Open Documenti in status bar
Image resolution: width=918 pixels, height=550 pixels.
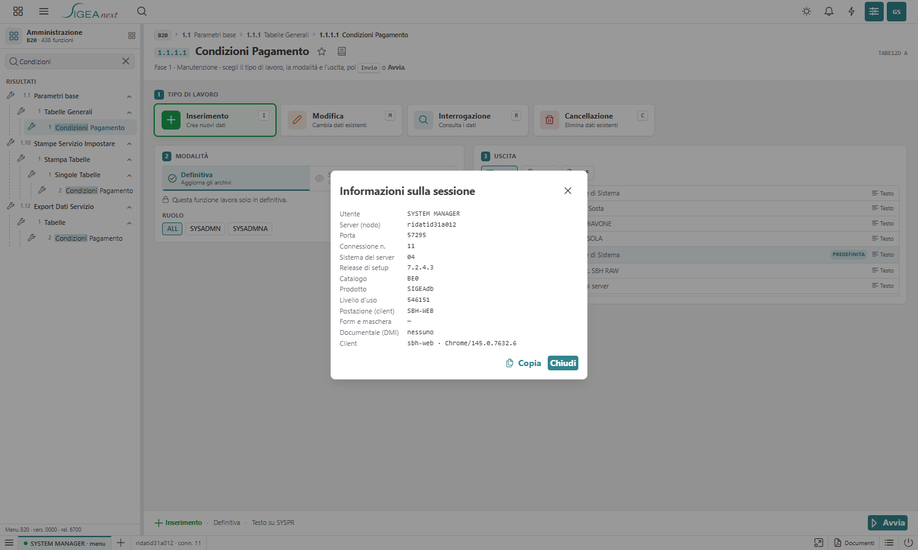854,543
